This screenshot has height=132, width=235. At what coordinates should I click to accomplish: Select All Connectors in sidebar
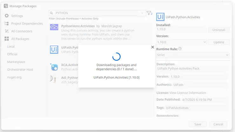(x=22, y=31)
